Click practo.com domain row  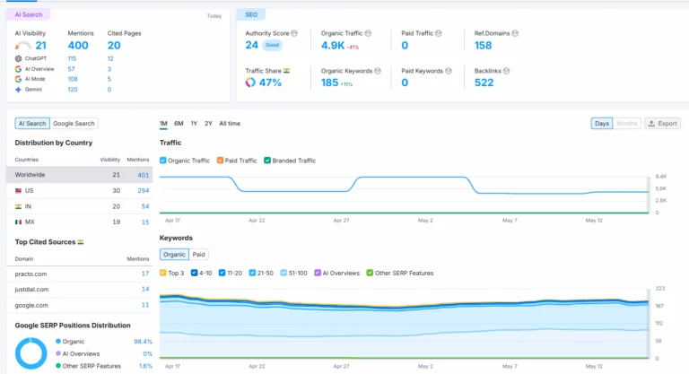pos(80,274)
